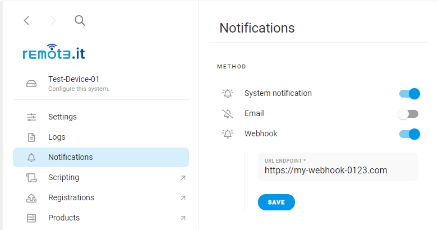438x230 pixels.
Task: Click the Test-Device-01 drive icon
Action: (x=31, y=84)
